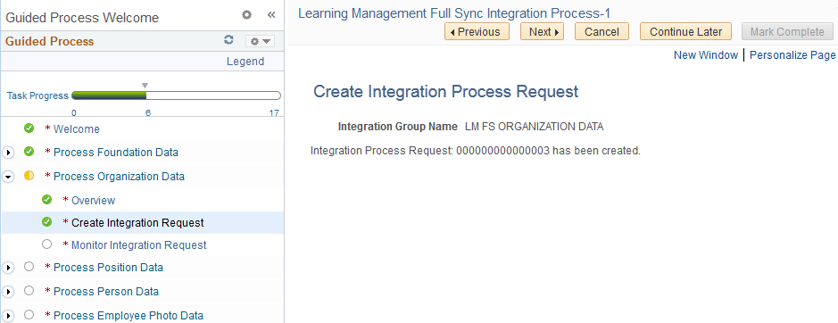Click the Integration Group Name label
Viewport: 838px width, 323px height.
(x=398, y=127)
